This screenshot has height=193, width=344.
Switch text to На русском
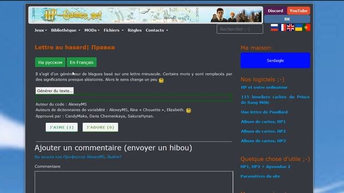[x=50, y=62]
